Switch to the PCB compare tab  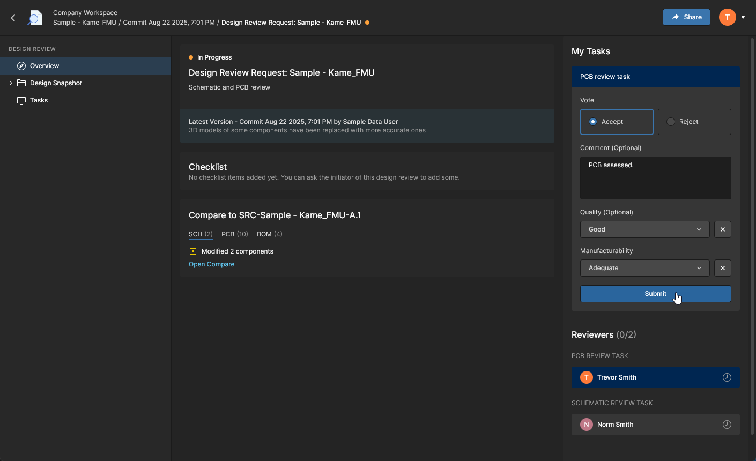pyautogui.click(x=234, y=234)
